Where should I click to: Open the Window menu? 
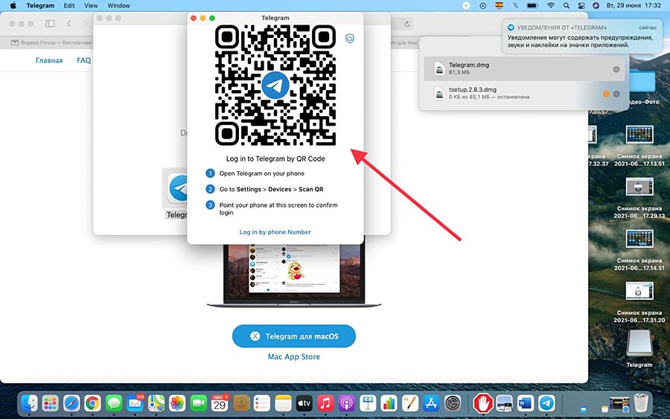(x=118, y=5)
